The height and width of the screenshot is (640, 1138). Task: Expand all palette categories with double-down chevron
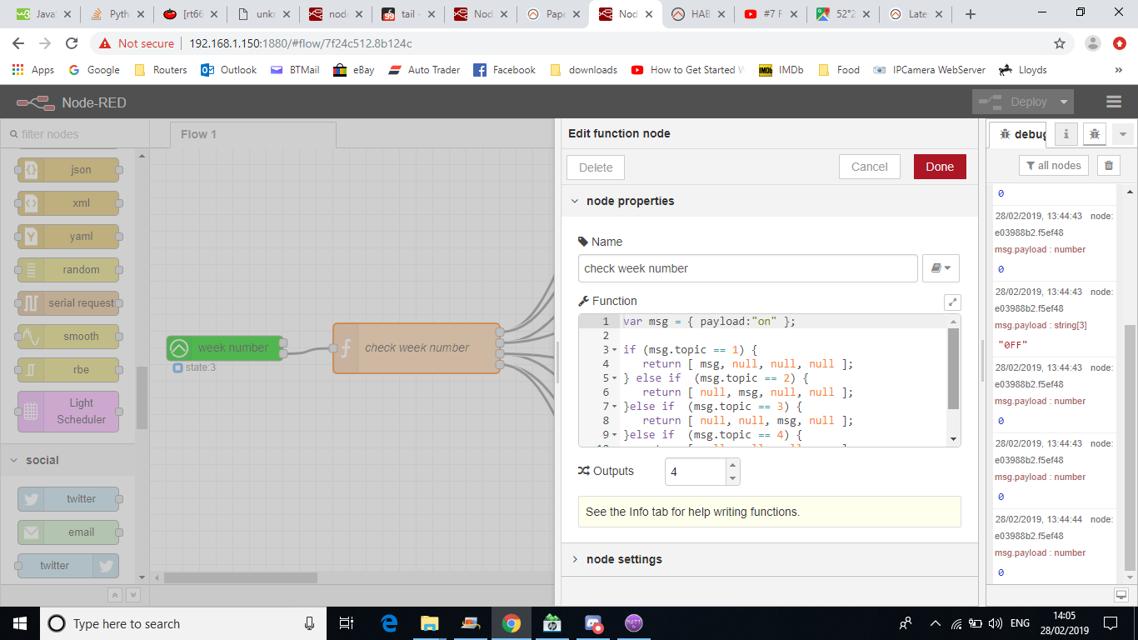click(x=132, y=595)
